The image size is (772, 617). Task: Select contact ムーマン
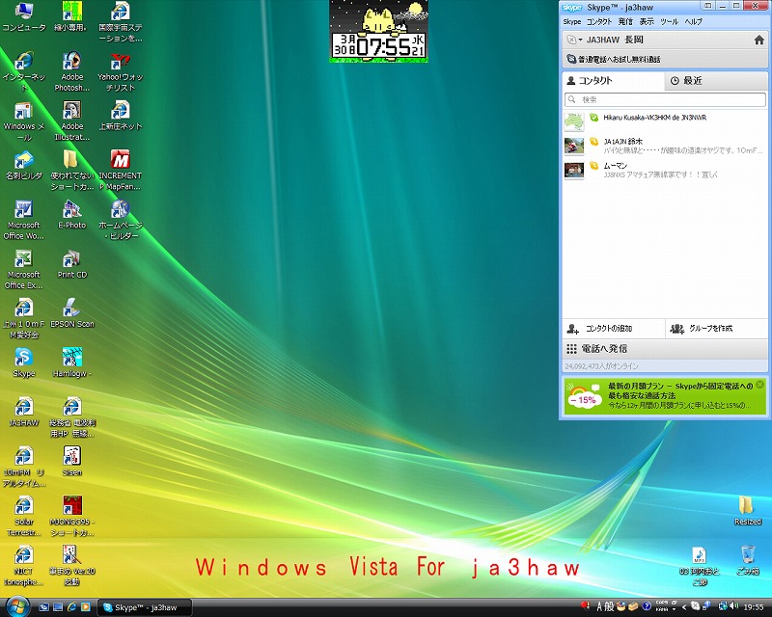pyautogui.click(x=665, y=170)
